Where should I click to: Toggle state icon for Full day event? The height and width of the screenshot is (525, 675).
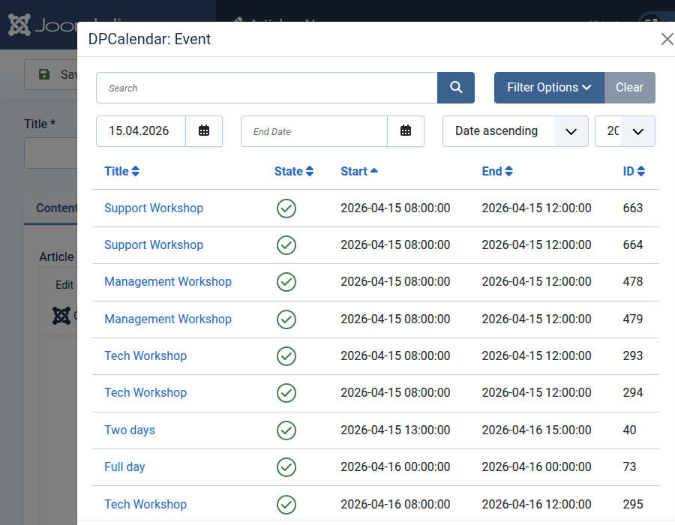point(286,467)
